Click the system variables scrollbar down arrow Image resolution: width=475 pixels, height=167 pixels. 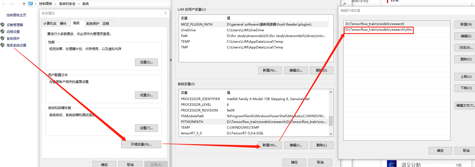click(331, 134)
